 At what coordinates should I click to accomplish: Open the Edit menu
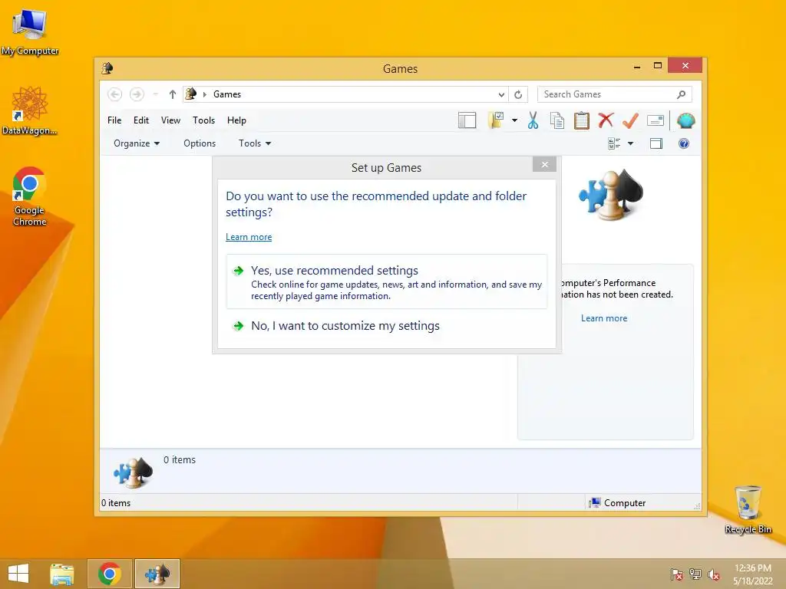pyautogui.click(x=141, y=120)
